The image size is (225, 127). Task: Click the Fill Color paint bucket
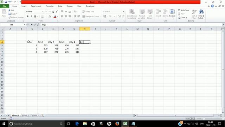pos(50,17)
